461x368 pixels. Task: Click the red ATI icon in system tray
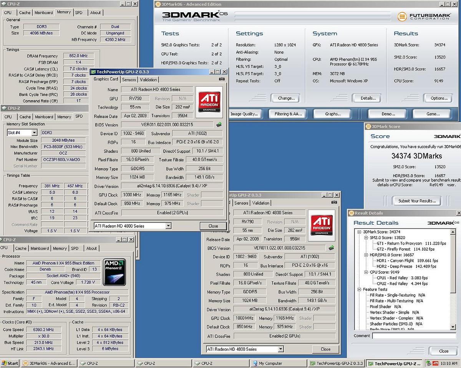tap(436, 363)
